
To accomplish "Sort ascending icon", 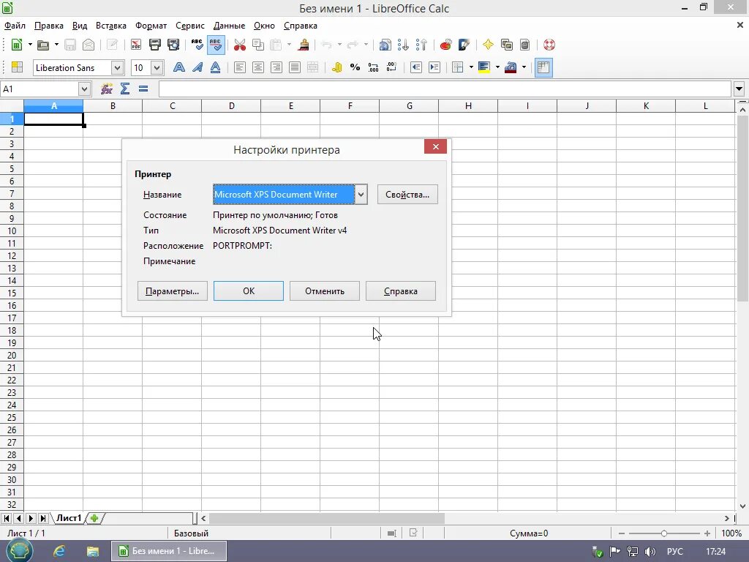I will point(403,45).
